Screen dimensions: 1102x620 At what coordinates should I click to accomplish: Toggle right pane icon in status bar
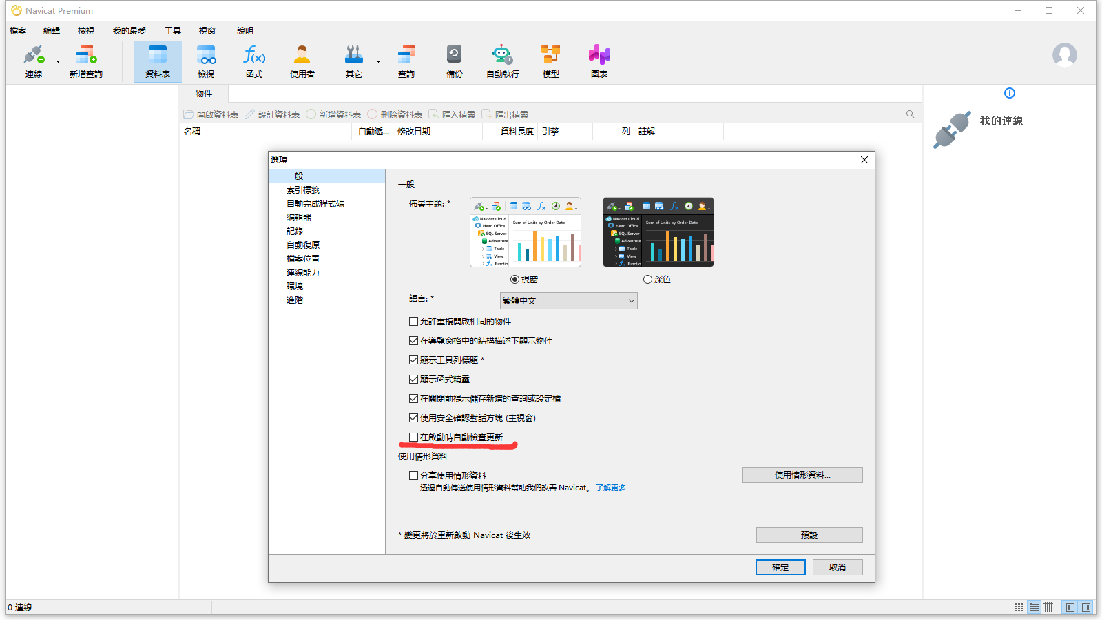pyautogui.click(x=1086, y=607)
